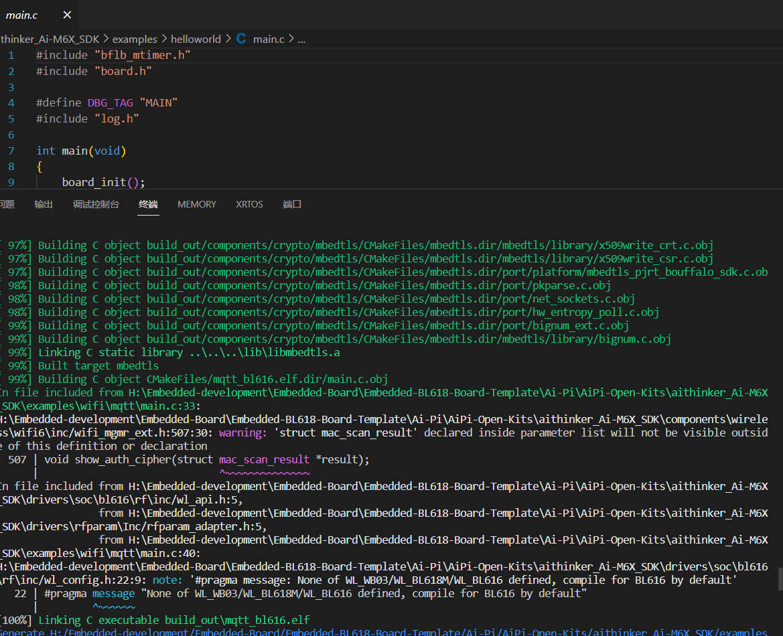Select the 终端 panel tab
Image resolution: width=783 pixels, height=636 pixels.
pyautogui.click(x=148, y=204)
